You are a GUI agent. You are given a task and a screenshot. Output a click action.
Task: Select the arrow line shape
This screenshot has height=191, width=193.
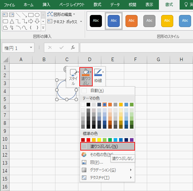click(x=25, y=15)
